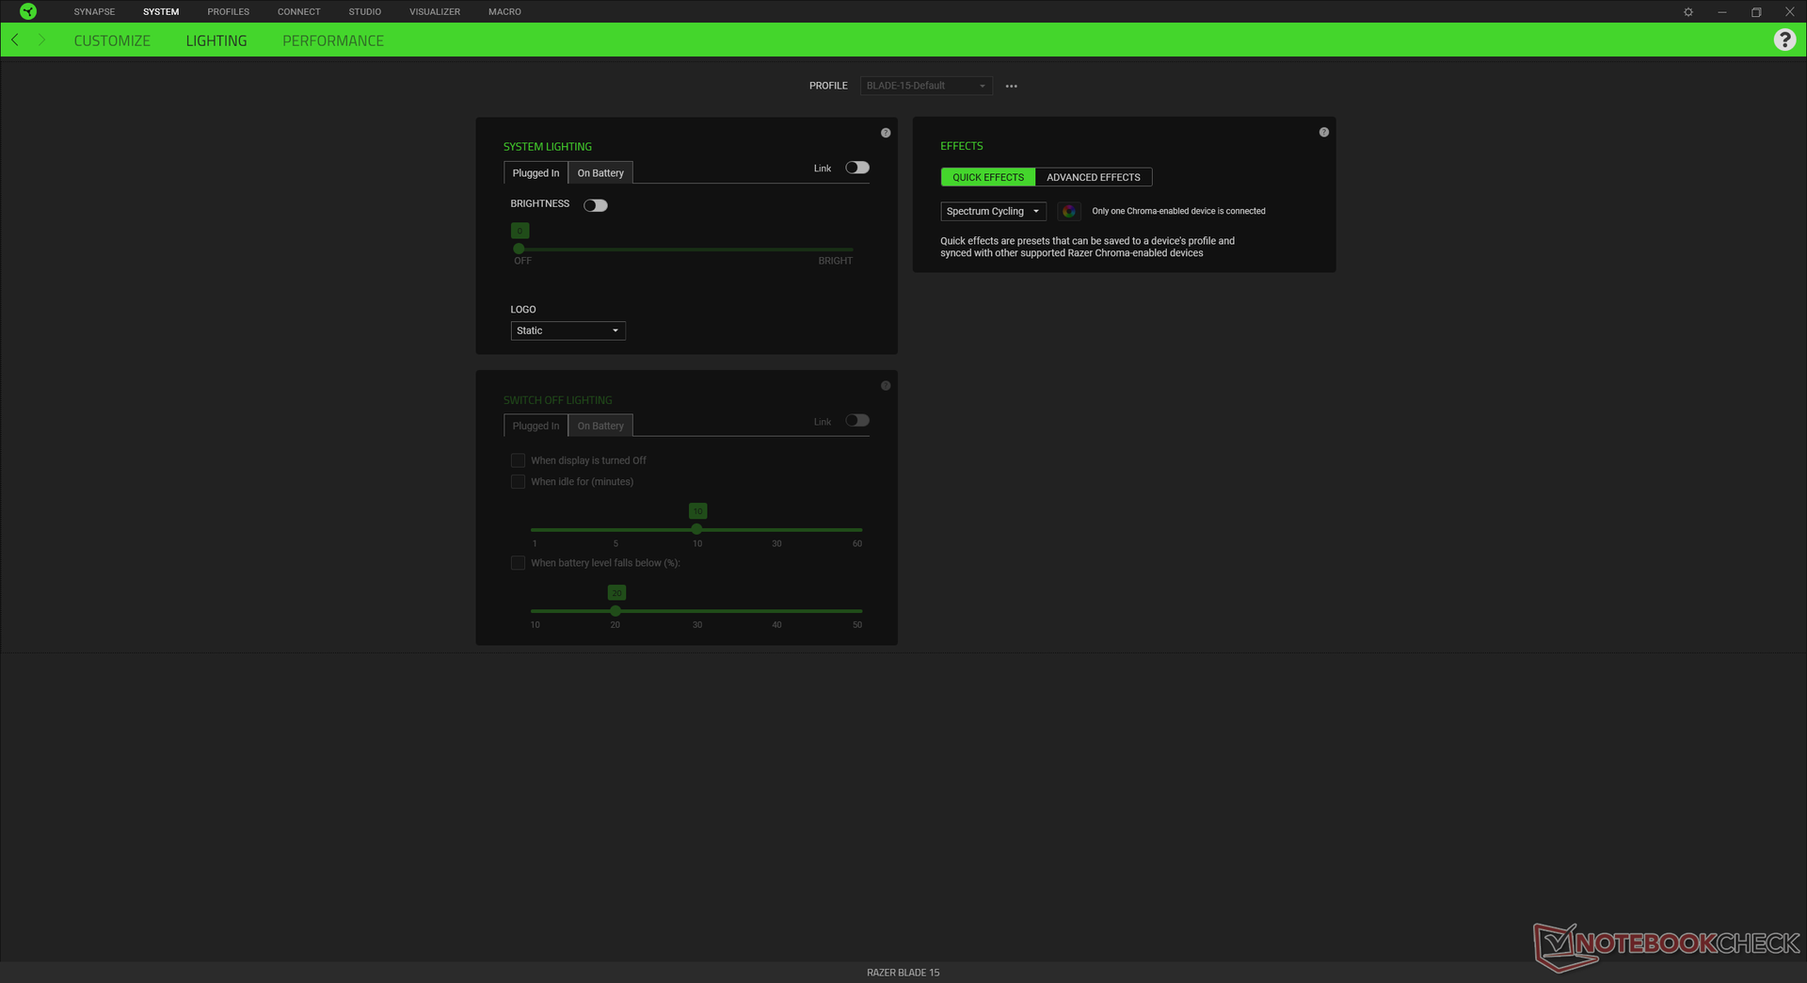Open the Profile dropdown BLADE-15-Default
The height and width of the screenshot is (983, 1807).
[926, 86]
